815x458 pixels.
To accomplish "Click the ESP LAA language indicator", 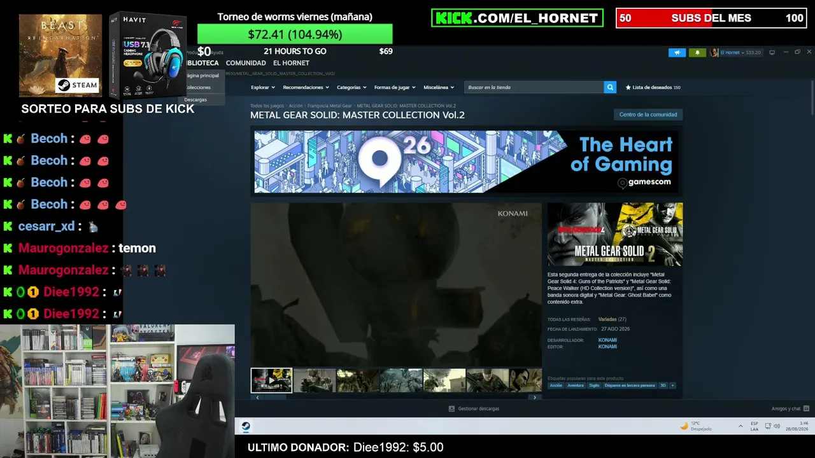I will point(755,426).
